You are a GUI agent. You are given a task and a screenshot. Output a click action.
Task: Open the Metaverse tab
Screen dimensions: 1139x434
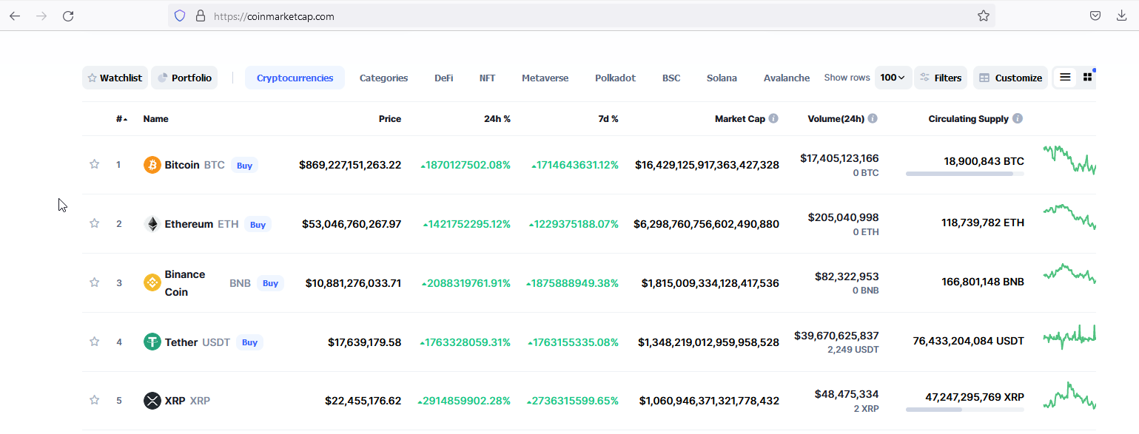pos(545,78)
